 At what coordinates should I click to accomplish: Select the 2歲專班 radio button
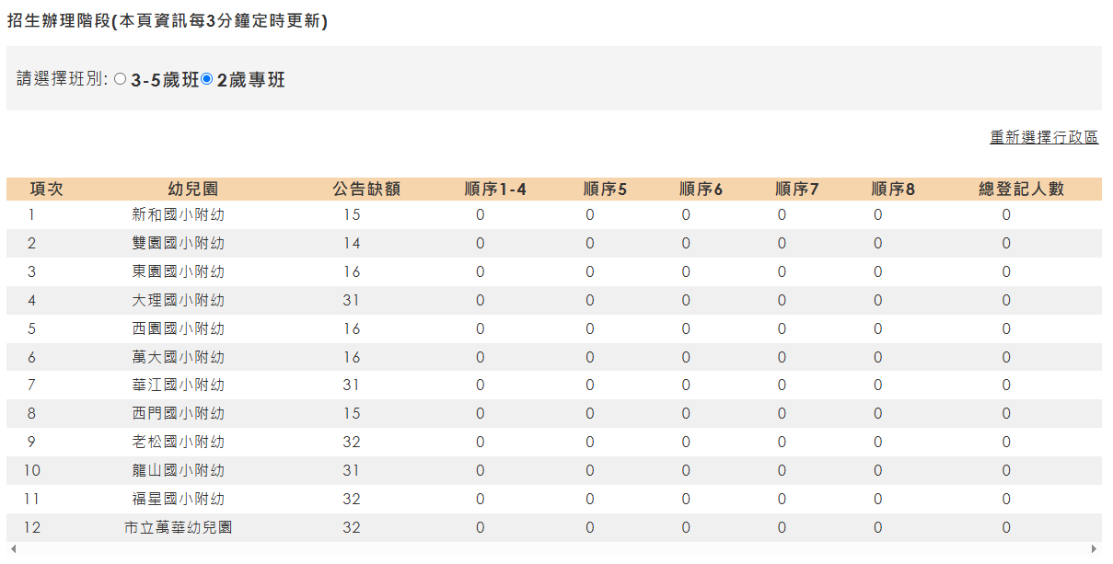tap(206, 79)
